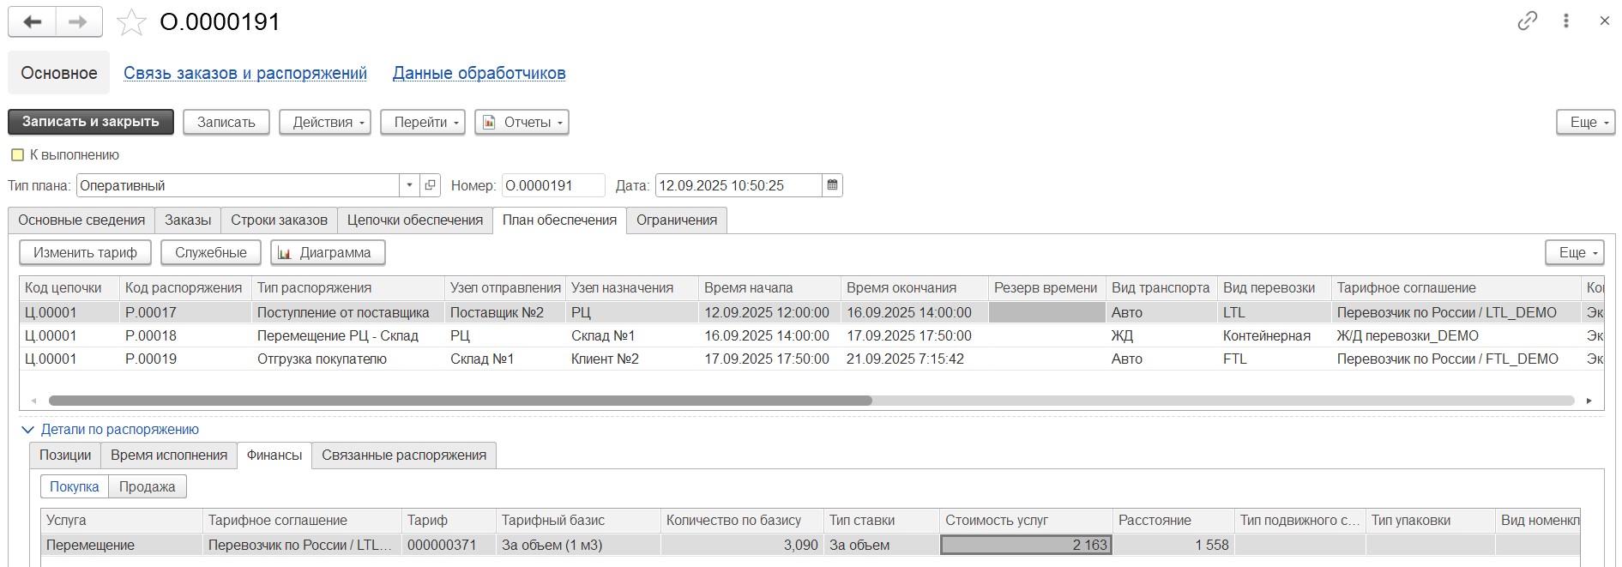
Task: Open Тип плана value with open icon
Action: (431, 185)
